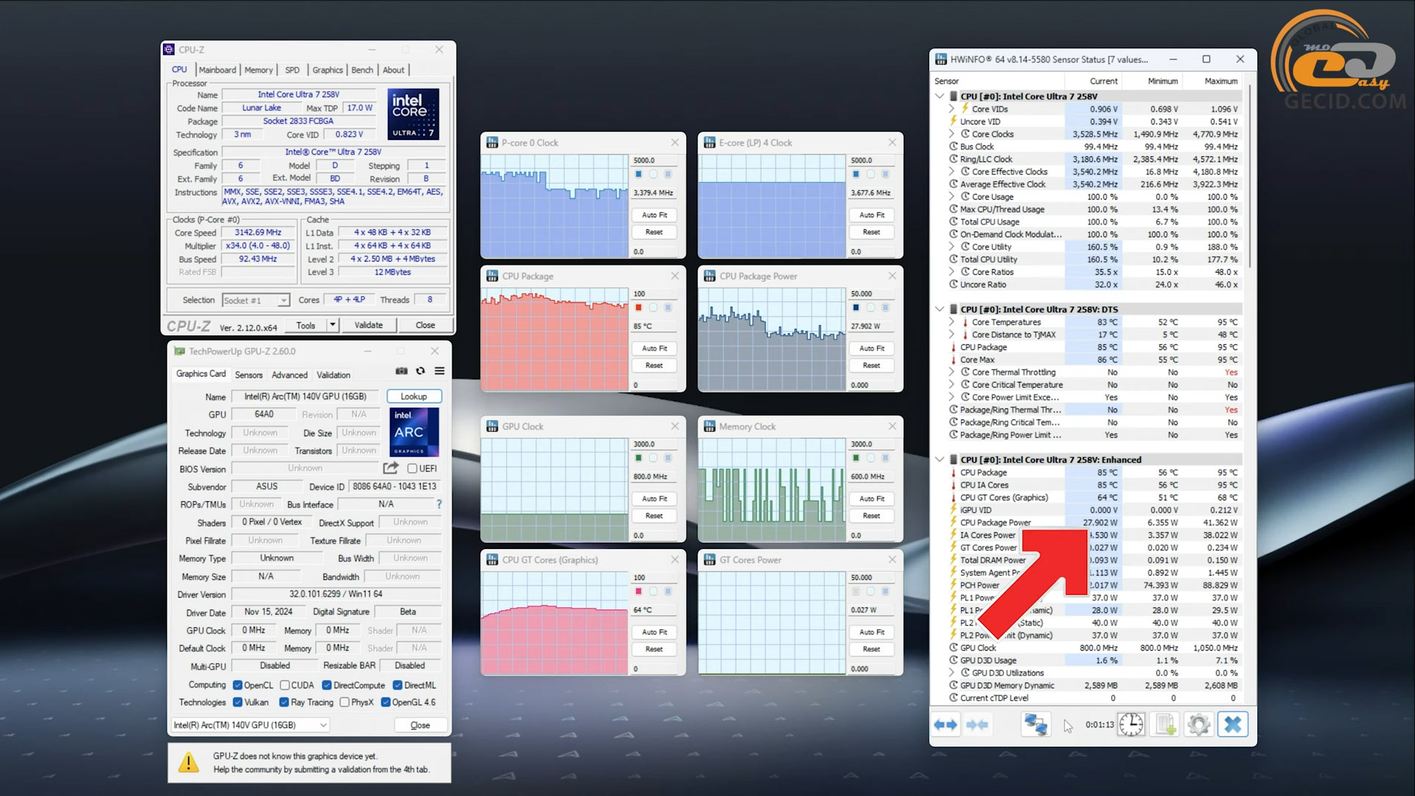Click the HWiNFO clock reset-timer icon

(x=1131, y=725)
